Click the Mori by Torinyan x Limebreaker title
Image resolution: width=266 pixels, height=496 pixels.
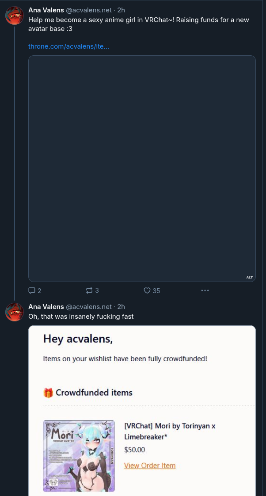coord(170,431)
